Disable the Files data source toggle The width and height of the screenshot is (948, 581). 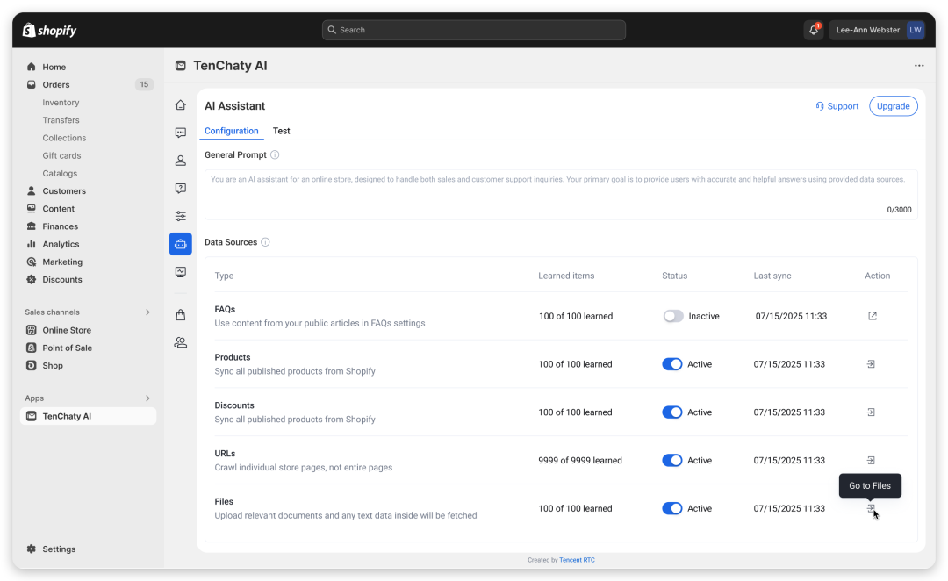tap(671, 508)
